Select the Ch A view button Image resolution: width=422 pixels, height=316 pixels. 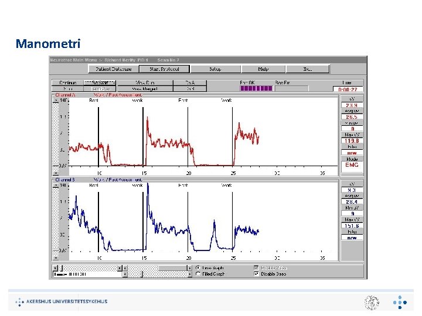pos(190,83)
